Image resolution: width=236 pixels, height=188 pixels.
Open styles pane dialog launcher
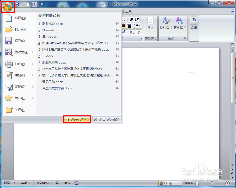(x=185, y=38)
